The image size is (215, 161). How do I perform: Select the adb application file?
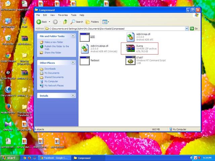(87, 37)
